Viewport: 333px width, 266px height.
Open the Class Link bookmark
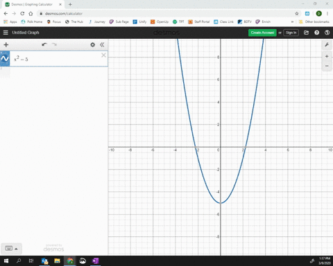coord(223,21)
